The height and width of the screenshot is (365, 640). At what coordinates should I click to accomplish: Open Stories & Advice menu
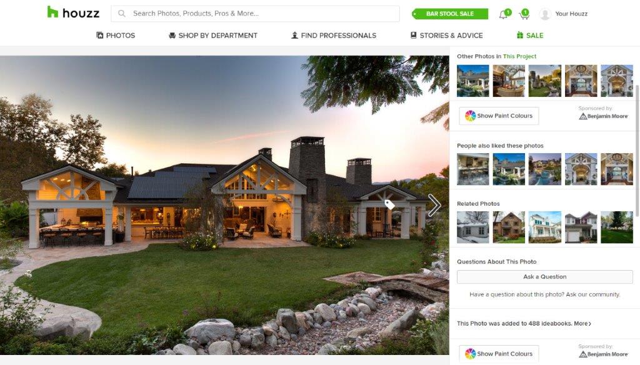(446, 36)
